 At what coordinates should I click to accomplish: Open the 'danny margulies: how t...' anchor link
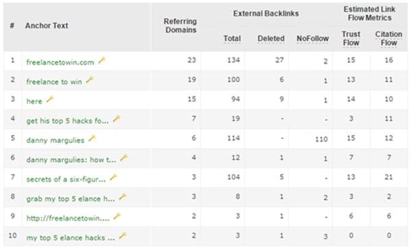[71, 159]
